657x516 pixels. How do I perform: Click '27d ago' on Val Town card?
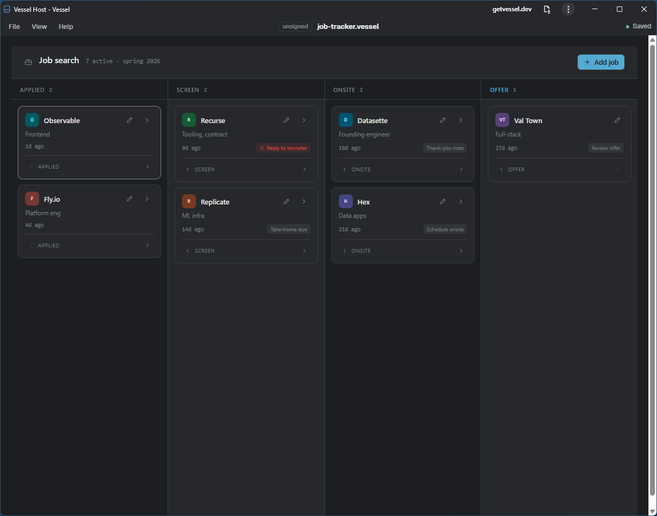tap(507, 148)
